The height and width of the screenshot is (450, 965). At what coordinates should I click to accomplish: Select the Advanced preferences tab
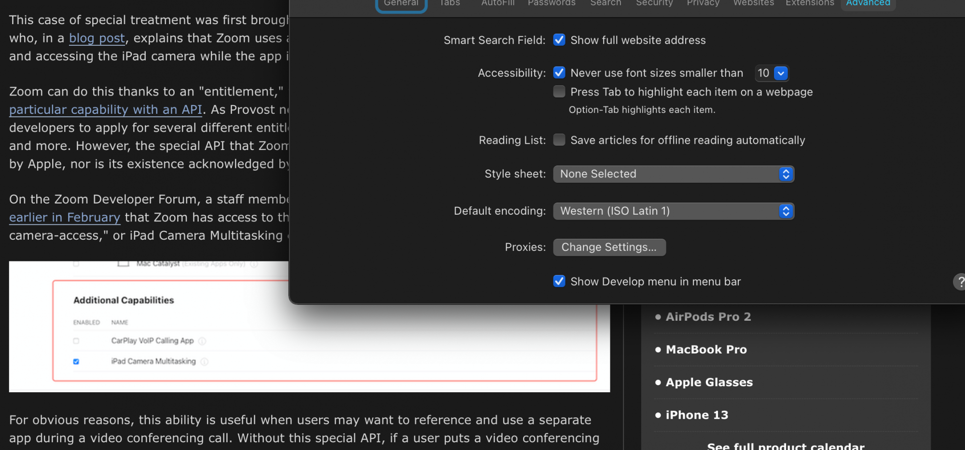(868, 4)
